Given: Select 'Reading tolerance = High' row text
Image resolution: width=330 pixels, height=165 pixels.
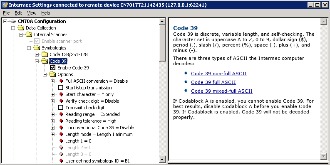Looking at the screenshot, I should point(91,121).
